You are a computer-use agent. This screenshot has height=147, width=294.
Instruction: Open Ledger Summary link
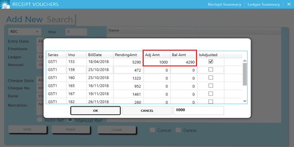point(263,4)
